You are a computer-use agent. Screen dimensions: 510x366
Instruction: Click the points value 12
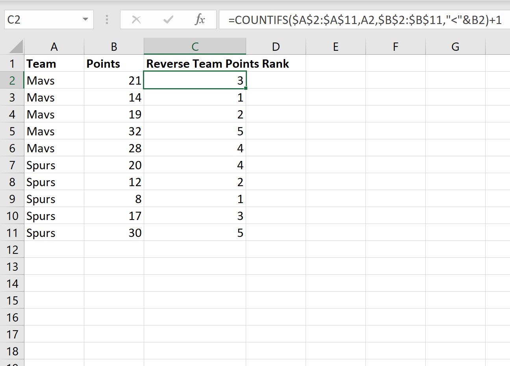pyautogui.click(x=114, y=182)
